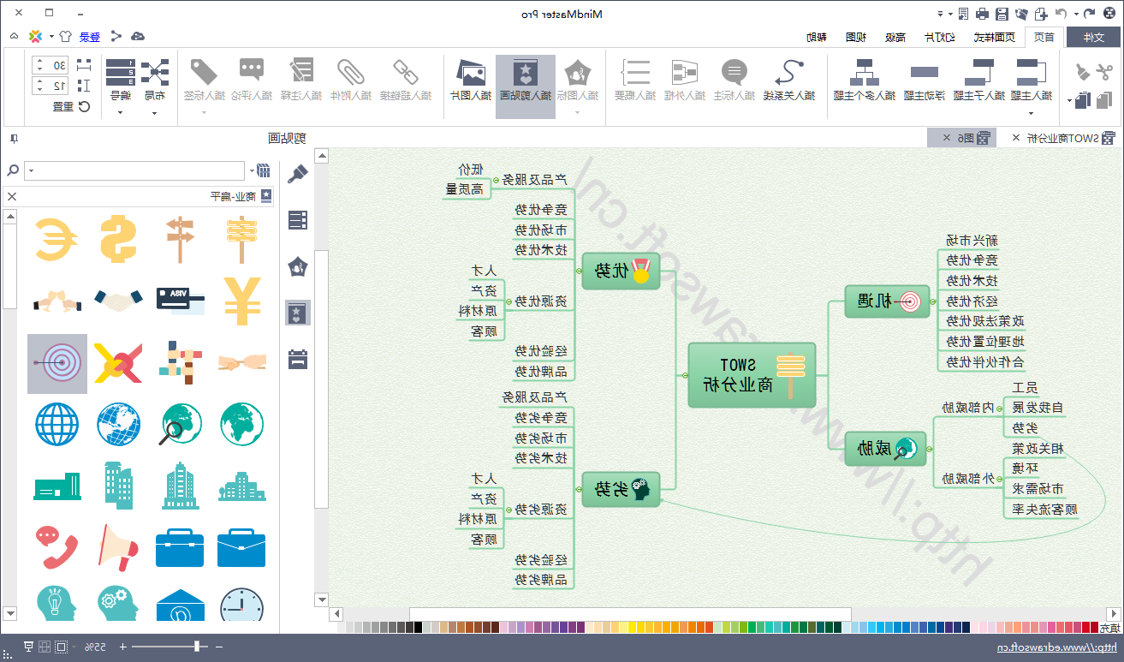Increase the horizontal spacing value 30 stepper
Image resolution: width=1124 pixels, height=662 pixels.
coord(39,61)
